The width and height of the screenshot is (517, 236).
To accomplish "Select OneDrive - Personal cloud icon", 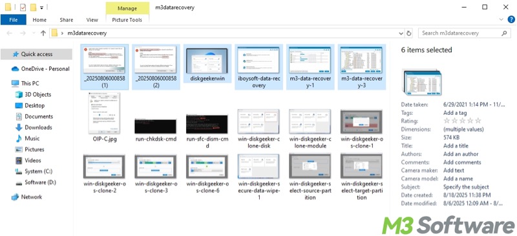I will 15,69.
